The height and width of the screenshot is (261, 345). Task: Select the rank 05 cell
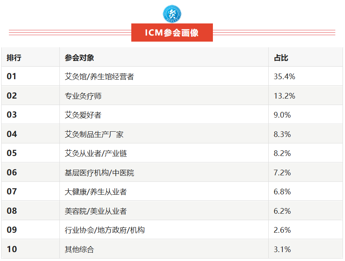click(x=12, y=154)
